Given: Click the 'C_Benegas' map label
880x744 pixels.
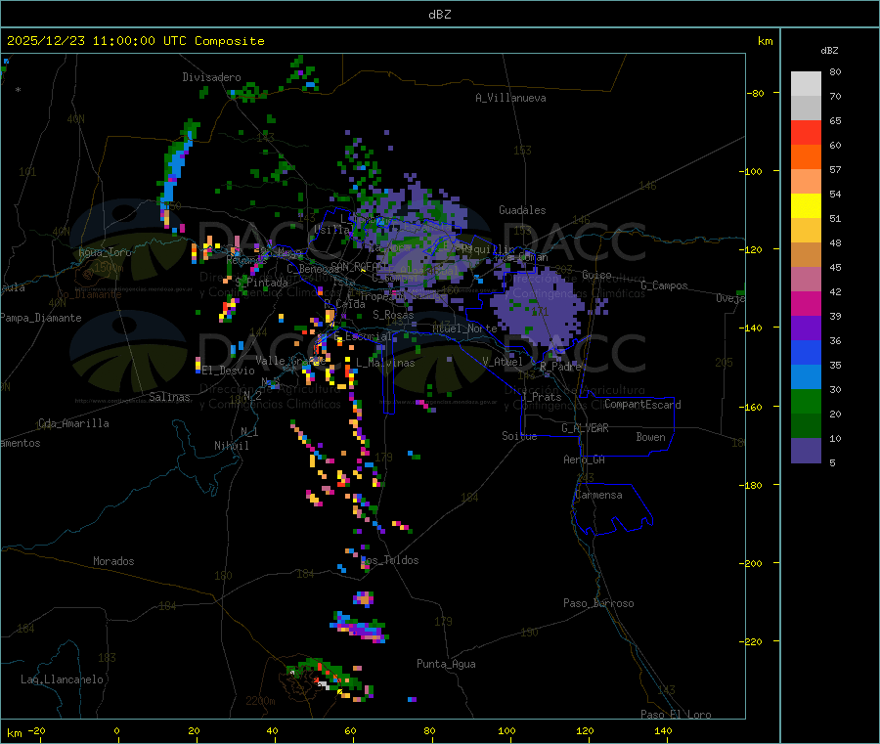Looking at the screenshot, I should click(313, 269).
